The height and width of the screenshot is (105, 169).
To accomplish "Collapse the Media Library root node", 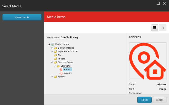I will 49,44.
